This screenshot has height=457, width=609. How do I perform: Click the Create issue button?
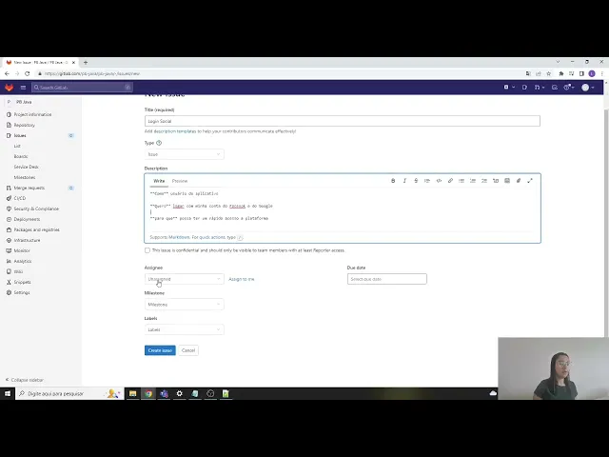click(x=160, y=350)
